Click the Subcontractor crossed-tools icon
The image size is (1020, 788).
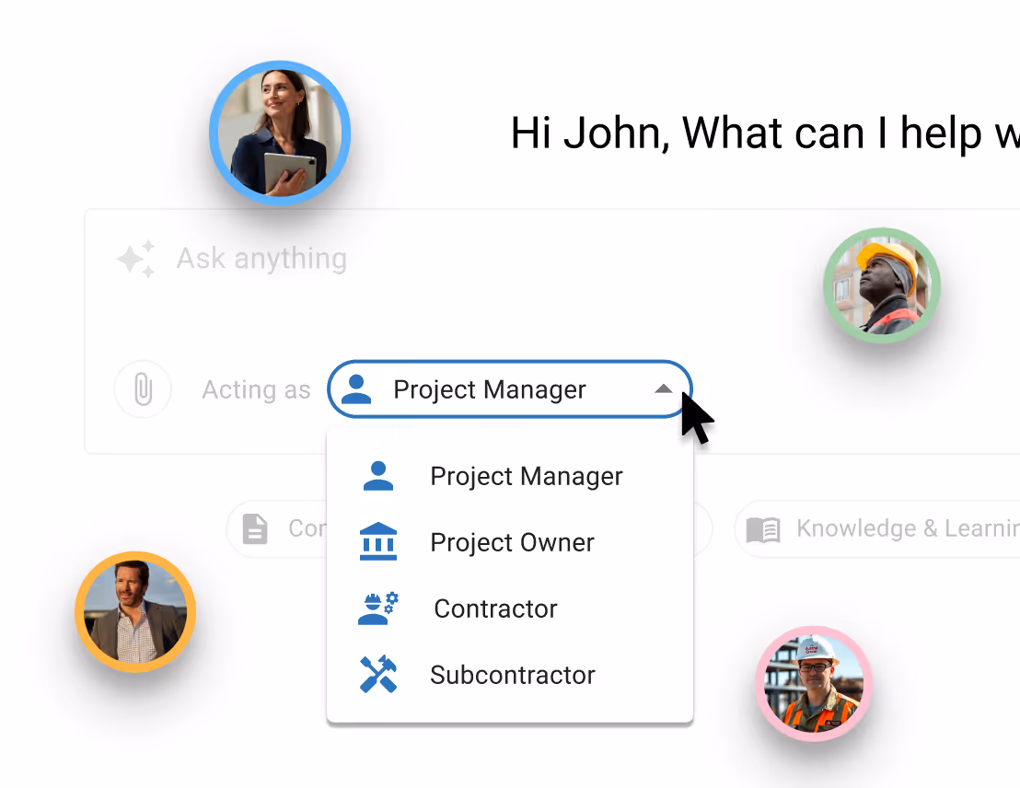point(377,675)
